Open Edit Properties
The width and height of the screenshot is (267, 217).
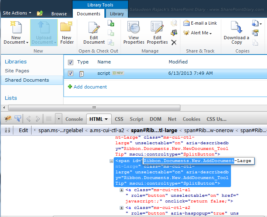point(157,33)
